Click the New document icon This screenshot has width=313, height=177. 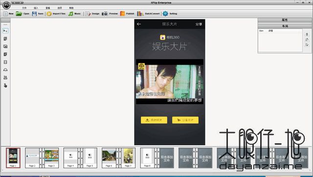click(5, 14)
